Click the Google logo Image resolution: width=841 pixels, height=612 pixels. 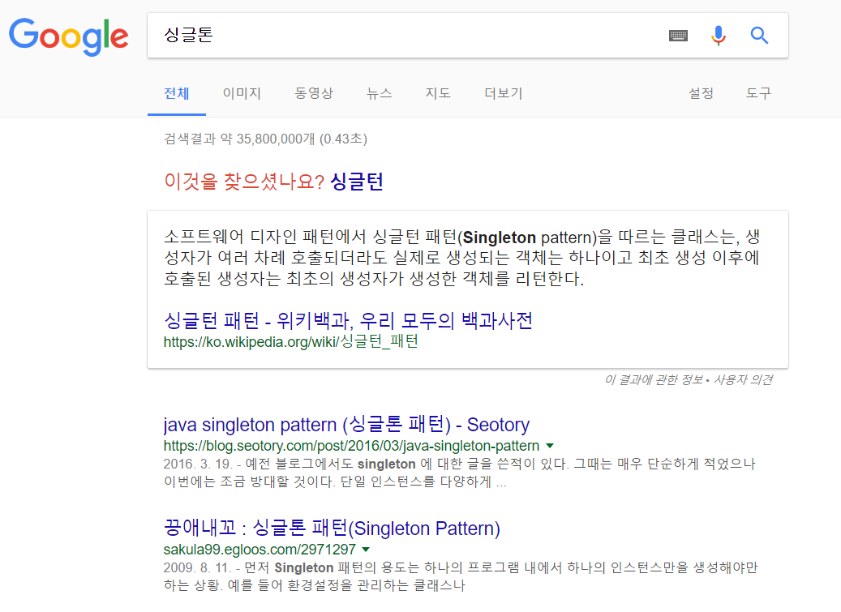[x=69, y=36]
